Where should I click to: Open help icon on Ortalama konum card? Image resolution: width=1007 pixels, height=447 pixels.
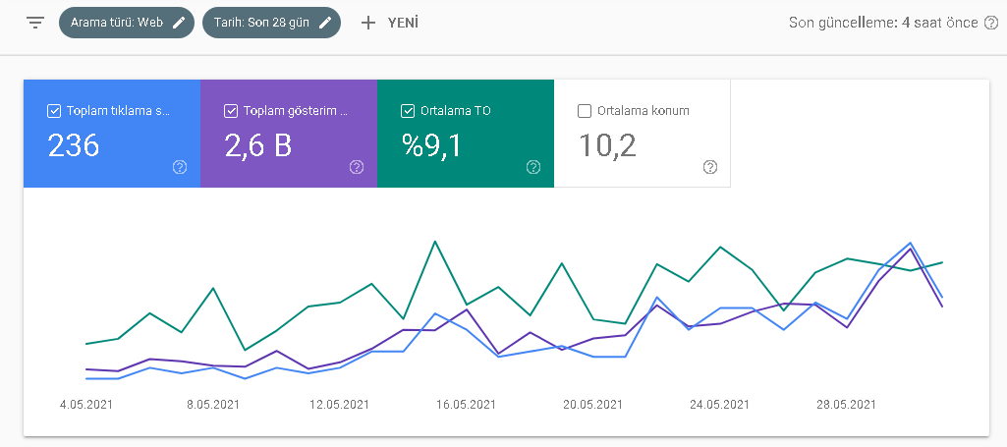point(709,167)
